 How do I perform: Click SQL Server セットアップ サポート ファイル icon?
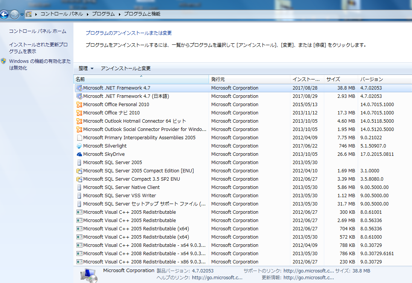coord(79,204)
